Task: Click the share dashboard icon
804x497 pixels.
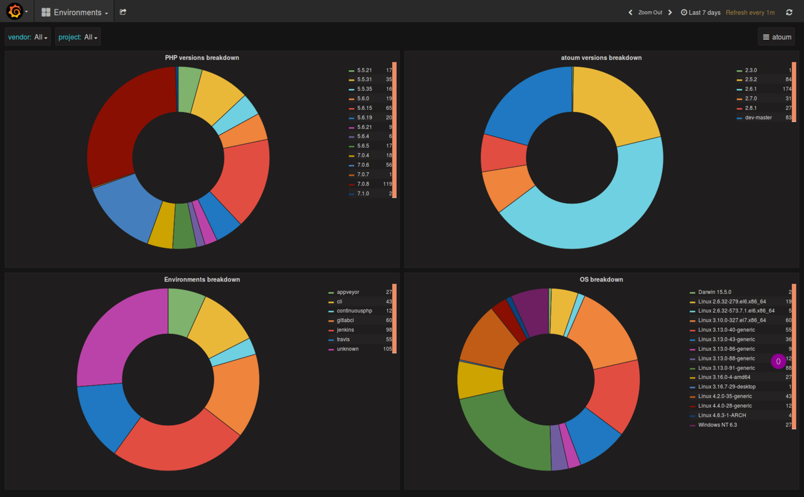Action: pos(123,12)
